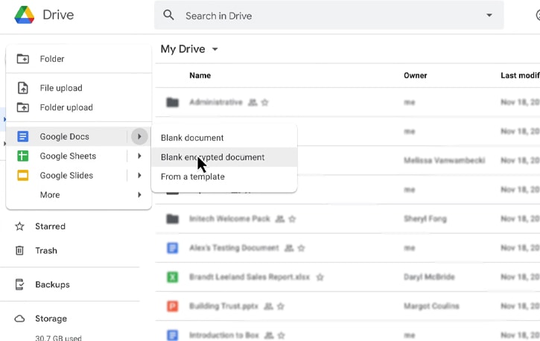The image size is (540, 341).
Task: Open Backups in the sidebar
Action: pyautogui.click(x=52, y=285)
